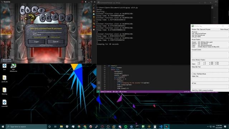Viewport: 229px width, 129px height.
Task: Open VS Code Manage gear icon
Action: tap(99, 88)
